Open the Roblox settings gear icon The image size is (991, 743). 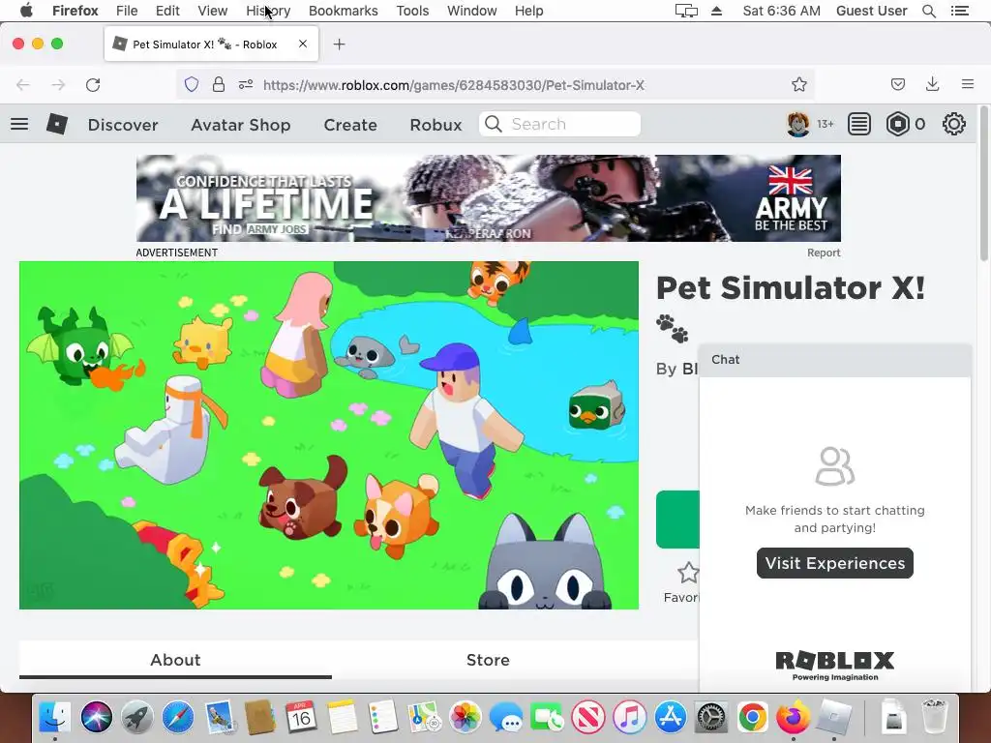point(953,124)
